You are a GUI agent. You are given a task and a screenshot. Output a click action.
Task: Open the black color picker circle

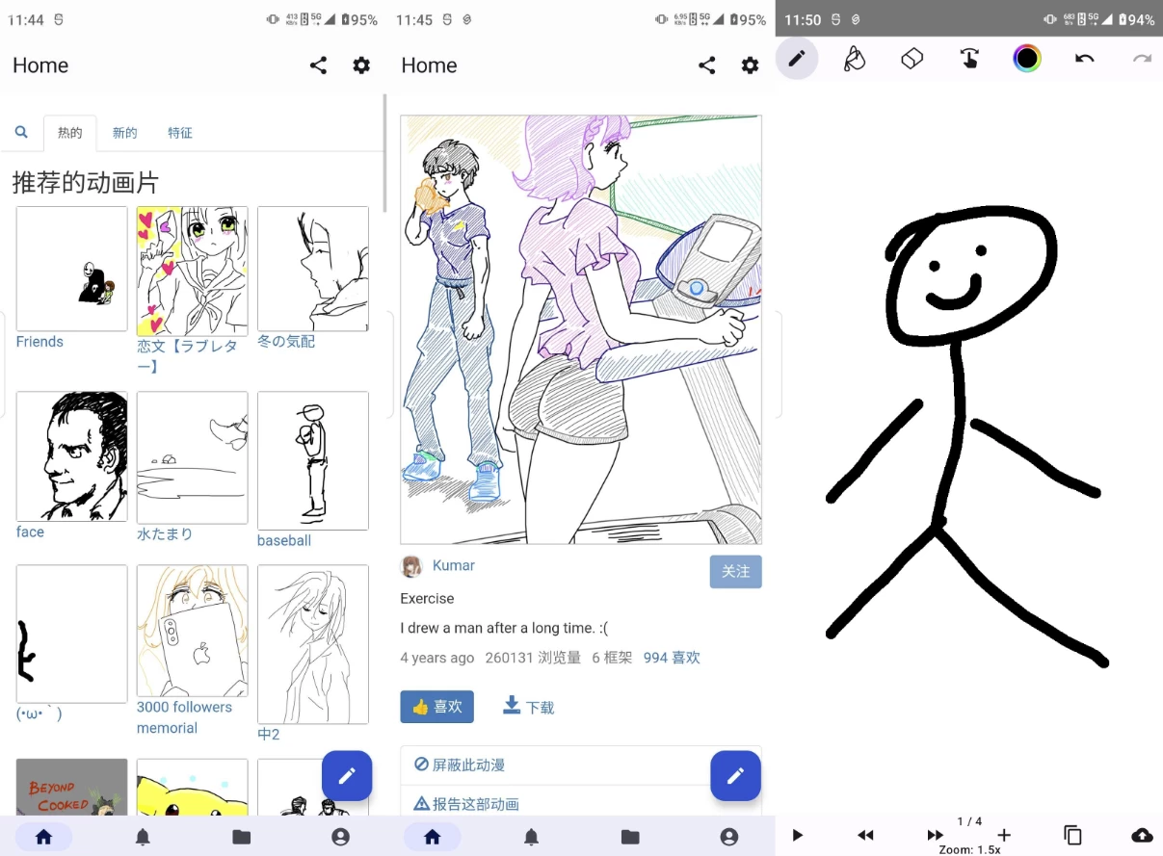[x=1027, y=59]
